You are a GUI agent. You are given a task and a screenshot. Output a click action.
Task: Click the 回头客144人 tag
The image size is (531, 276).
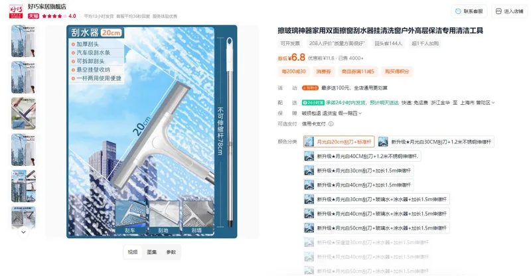coord(388,43)
